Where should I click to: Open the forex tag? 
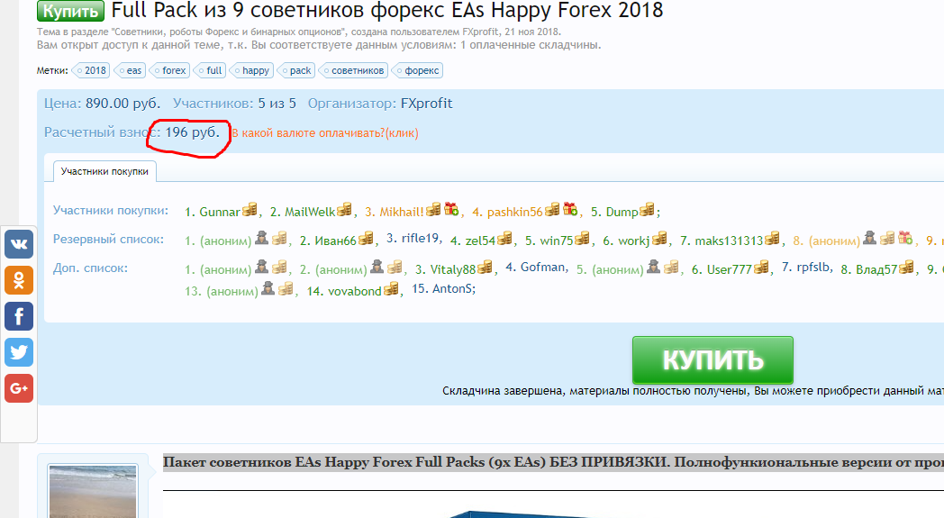169,70
